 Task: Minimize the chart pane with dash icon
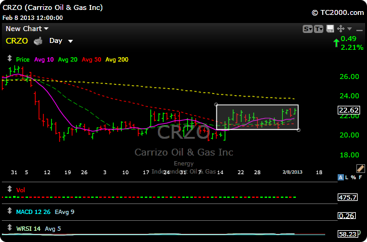360,30
